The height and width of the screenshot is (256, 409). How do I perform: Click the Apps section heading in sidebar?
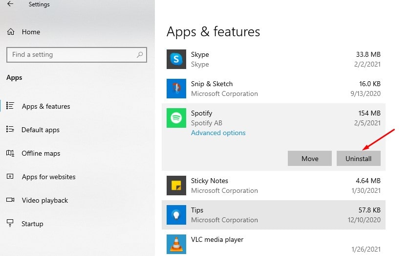[x=14, y=78]
